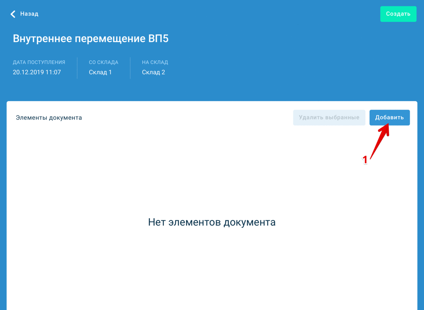Click the Склад 2 destination warehouse value
Screen dimensions: 424x310
(x=153, y=73)
